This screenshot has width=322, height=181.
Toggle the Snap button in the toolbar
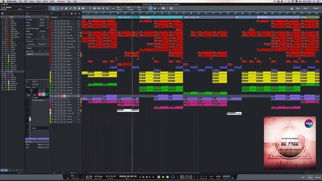[151, 9]
